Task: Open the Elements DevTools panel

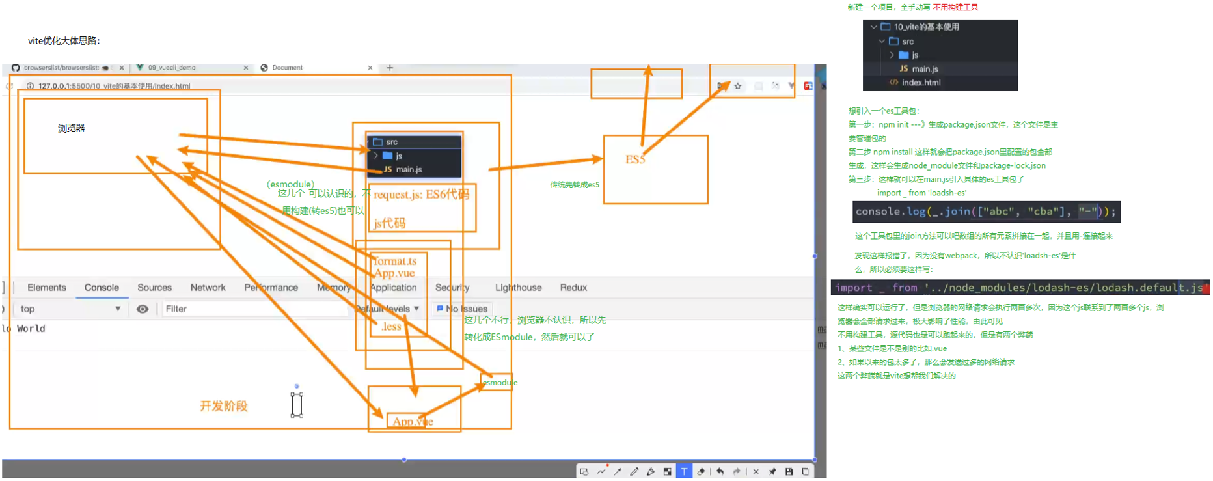Action: point(47,288)
